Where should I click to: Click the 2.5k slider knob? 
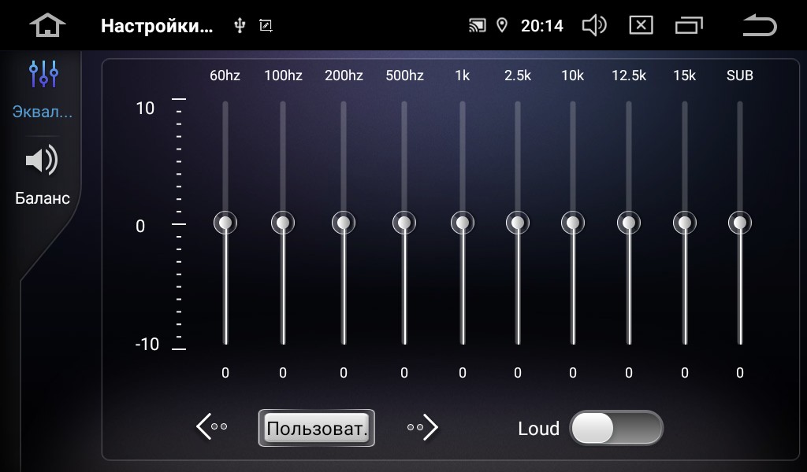tap(518, 223)
